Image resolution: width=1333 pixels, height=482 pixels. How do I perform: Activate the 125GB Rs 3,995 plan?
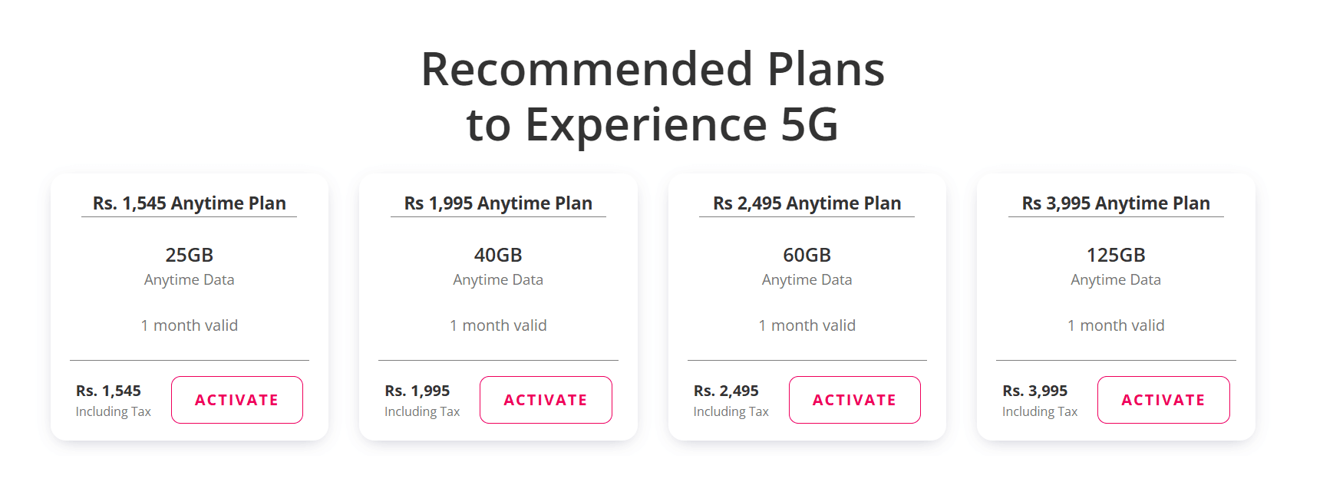tap(1163, 400)
